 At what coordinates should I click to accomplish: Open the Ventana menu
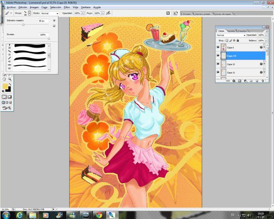coord(85,7)
